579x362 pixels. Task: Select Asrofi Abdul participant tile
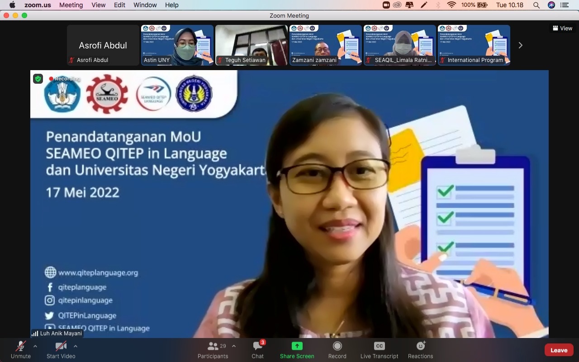pyautogui.click(x=103, y=45)
